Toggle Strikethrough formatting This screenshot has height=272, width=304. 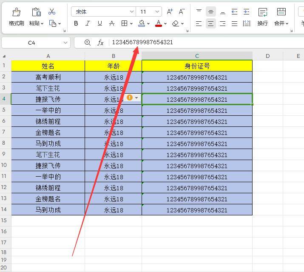tap(112, 23)
